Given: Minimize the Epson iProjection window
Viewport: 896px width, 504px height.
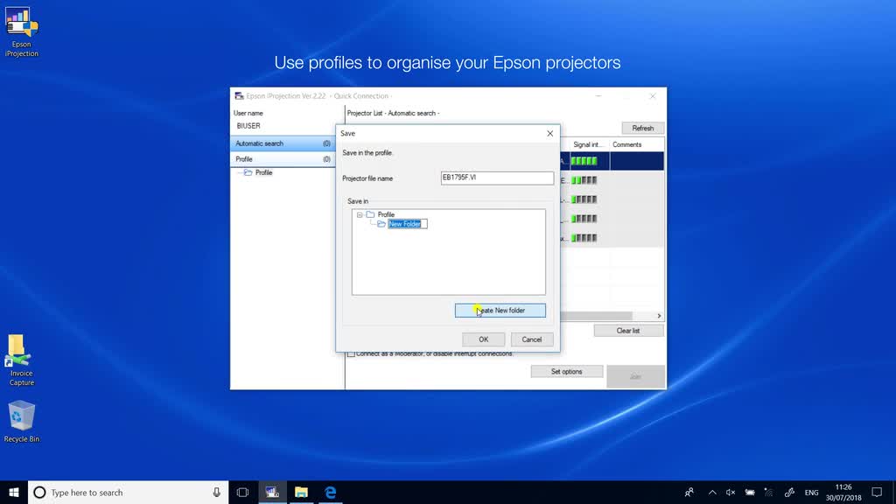Looking at the screenshot, I should click(598, 96).
